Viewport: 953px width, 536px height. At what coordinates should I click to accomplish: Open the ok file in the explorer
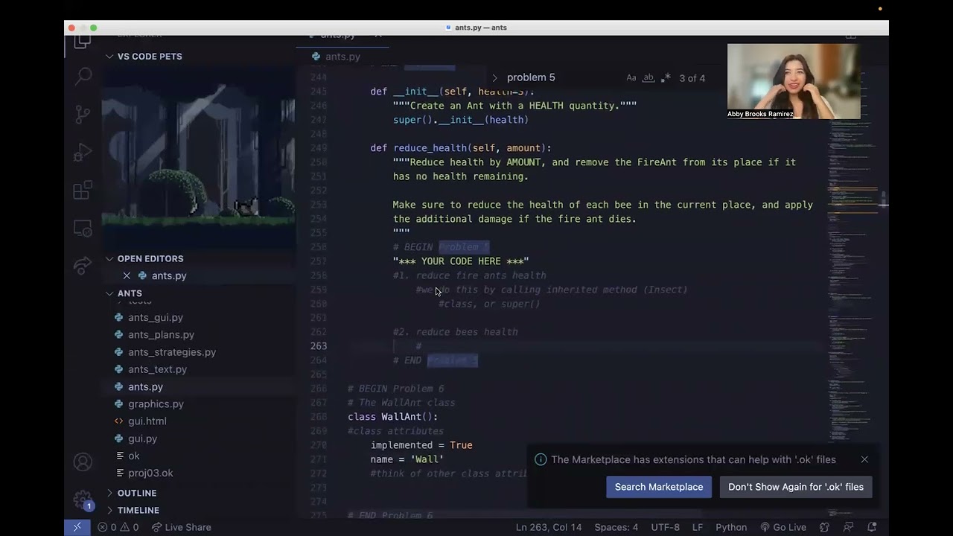(x=134, y=456)
